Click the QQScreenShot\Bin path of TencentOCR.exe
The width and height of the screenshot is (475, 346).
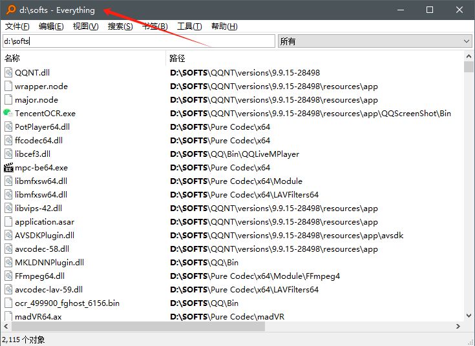[x=310, y=113]
